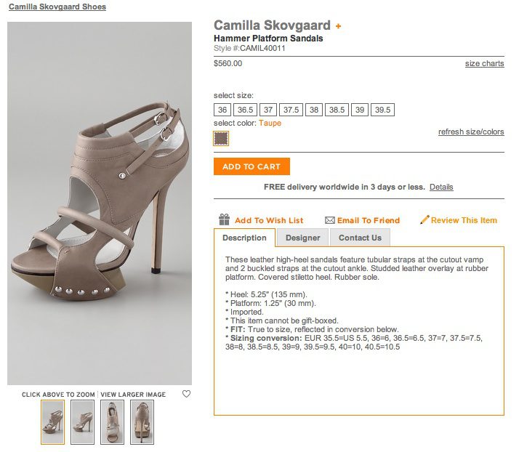Click refresh size/colors link

(x=471, y=132)
